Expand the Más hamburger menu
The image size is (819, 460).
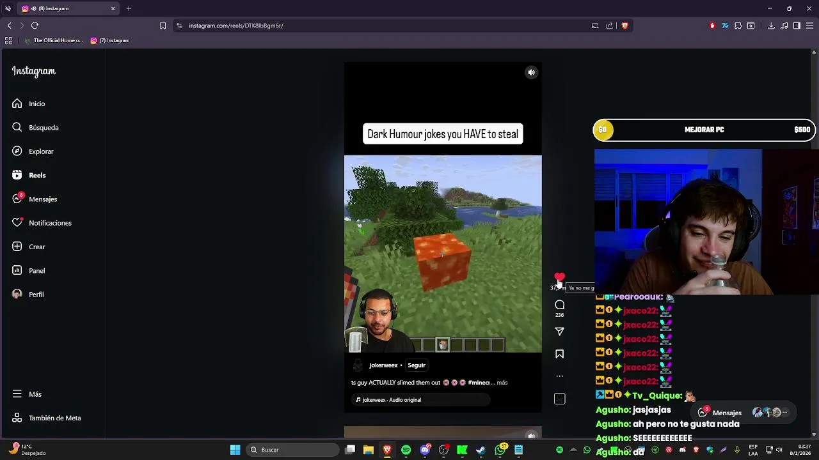click(x=17, y=394)
